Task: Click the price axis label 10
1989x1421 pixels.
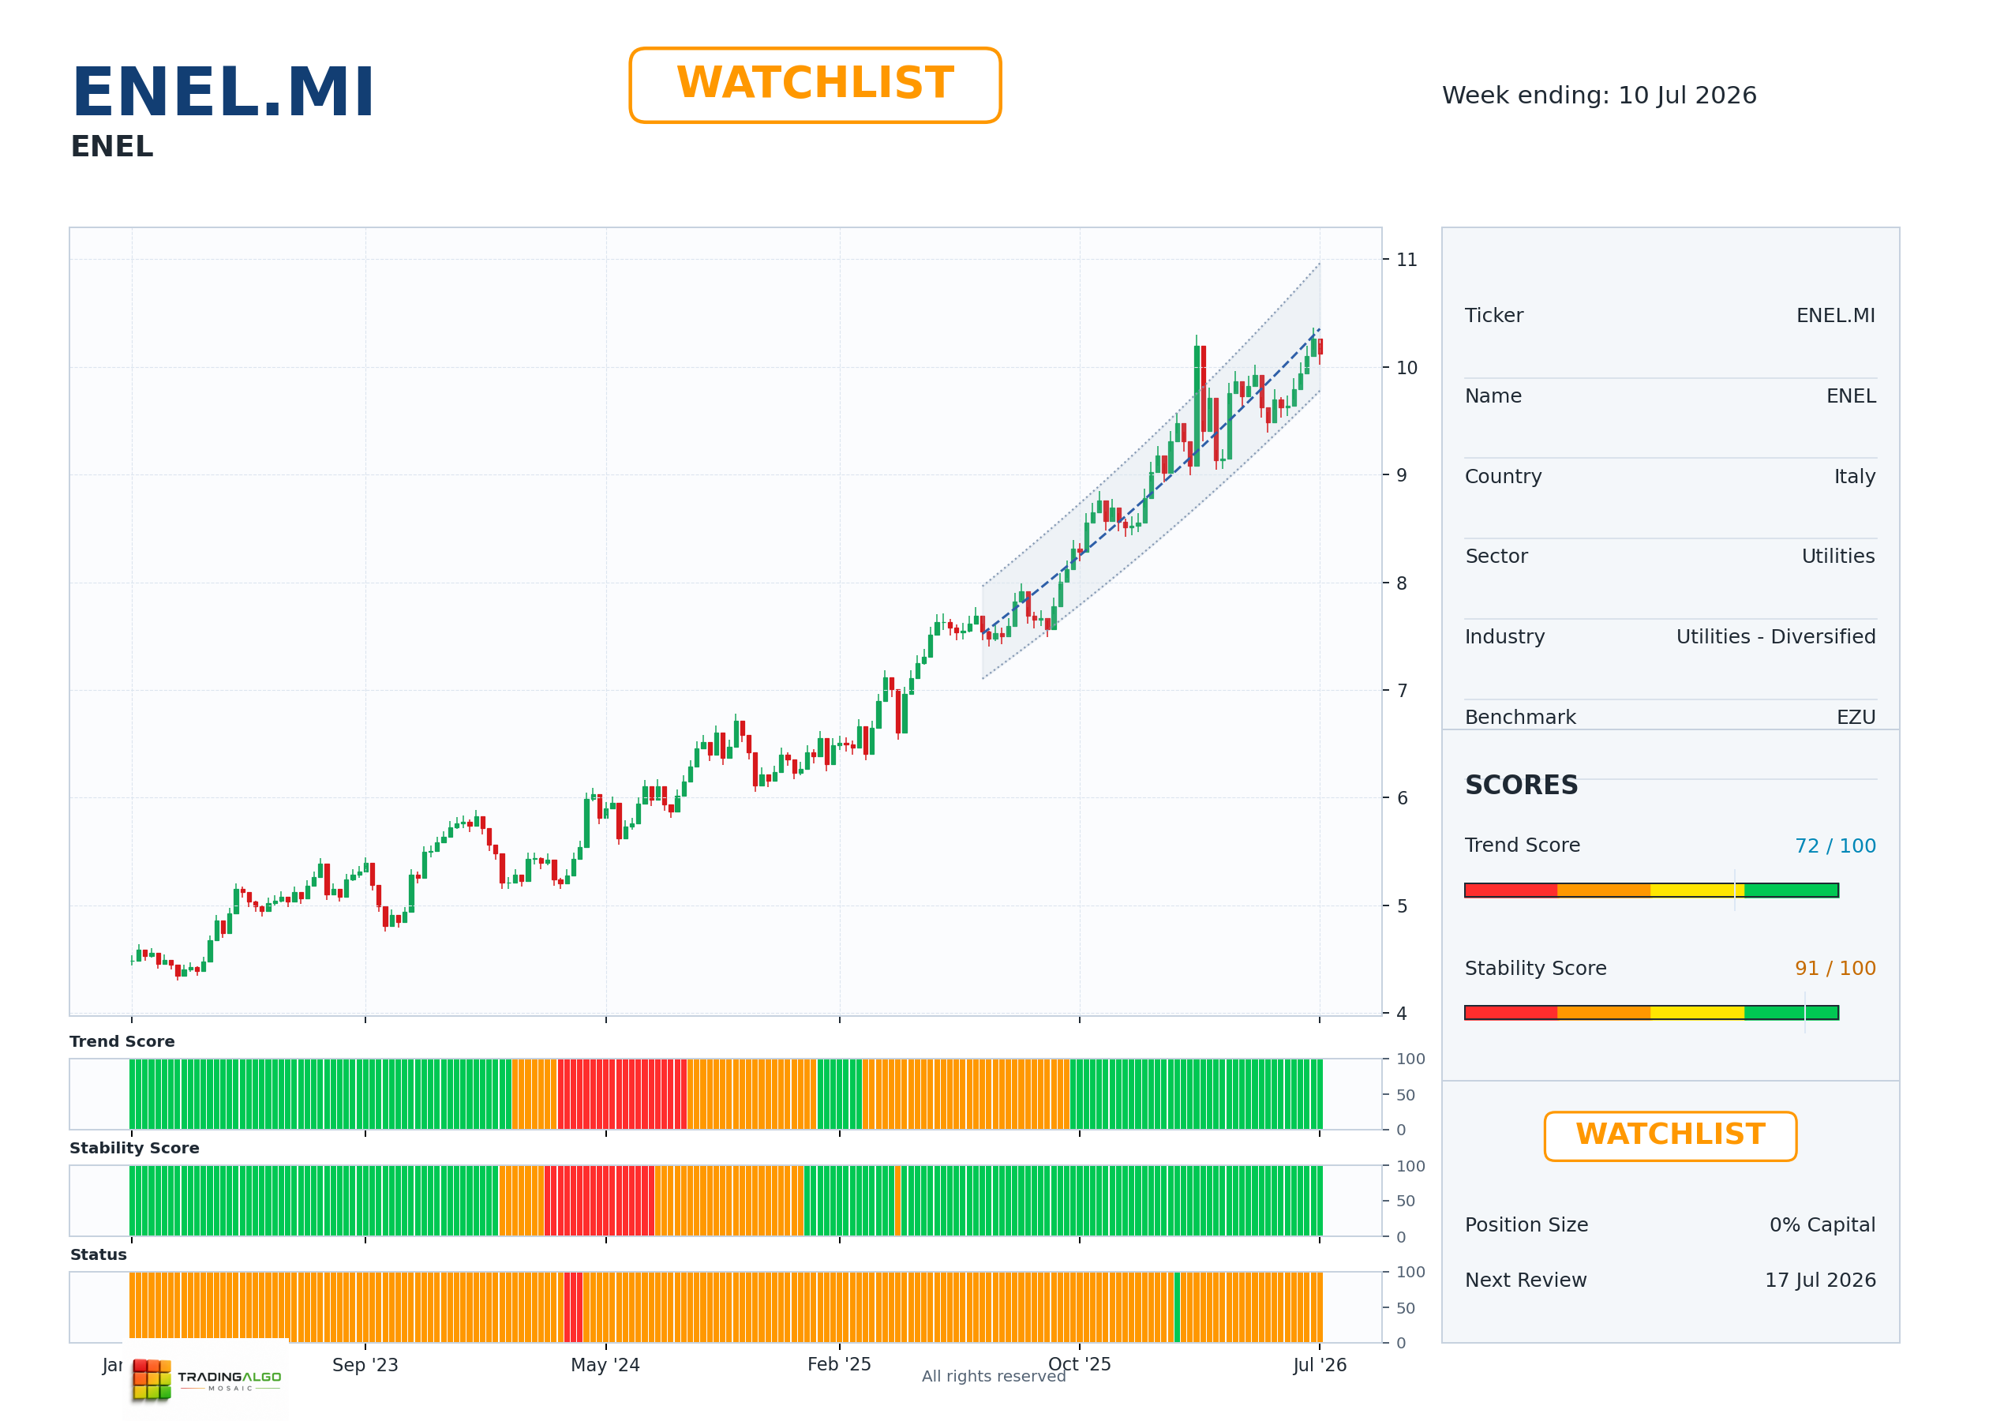Action: click(1407, 368)
